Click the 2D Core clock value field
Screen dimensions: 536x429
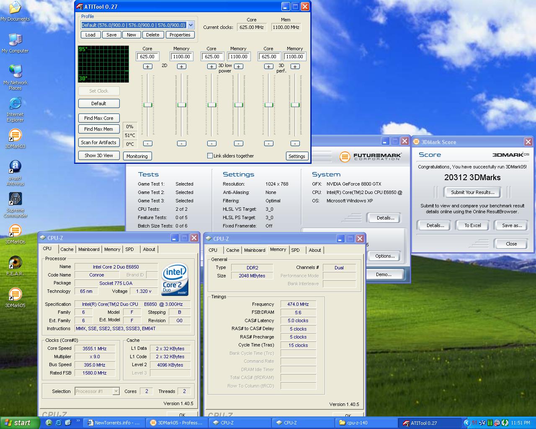coord(147,57)
